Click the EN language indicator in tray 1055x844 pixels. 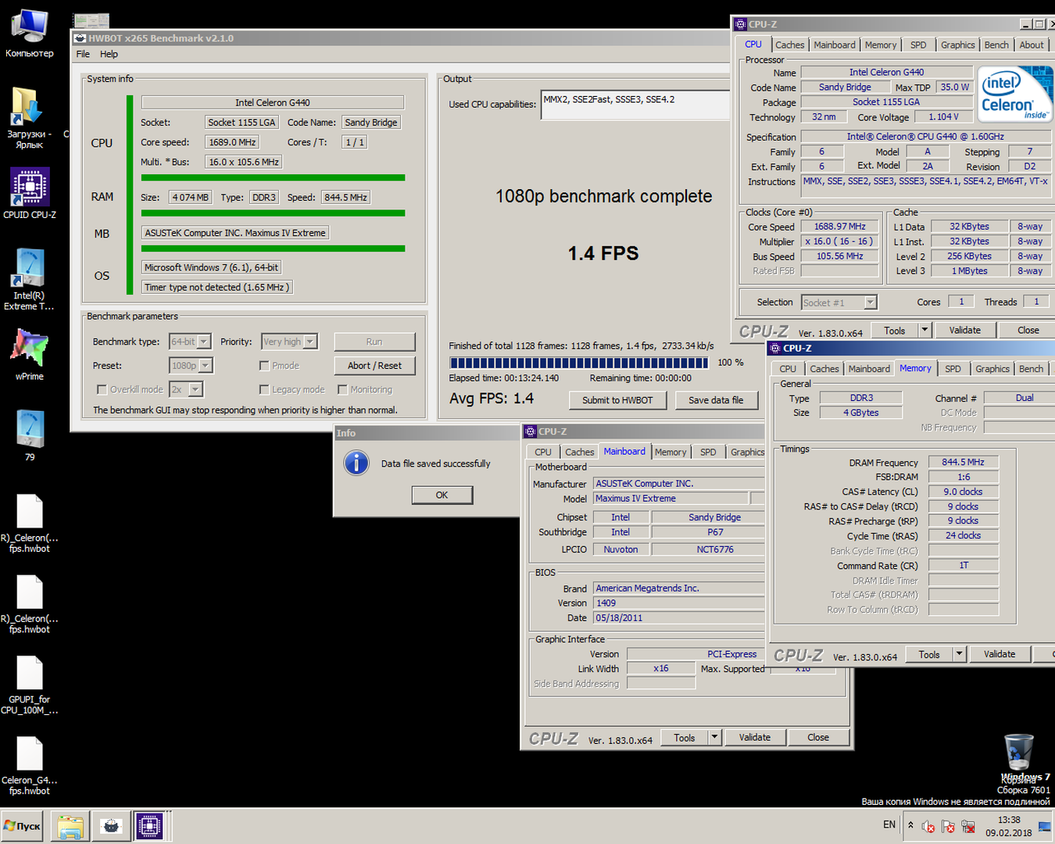889,824
